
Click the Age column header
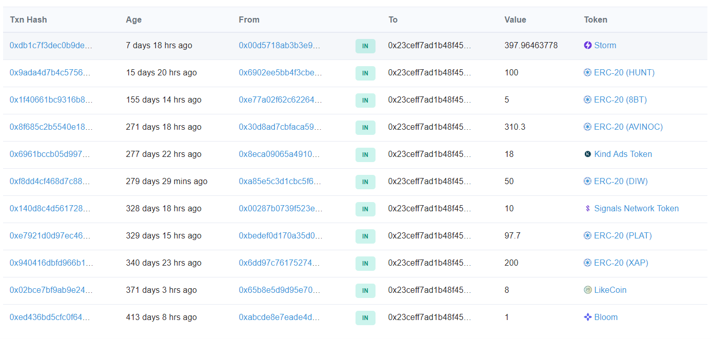(134, 19)
